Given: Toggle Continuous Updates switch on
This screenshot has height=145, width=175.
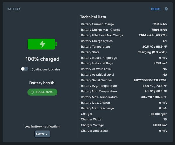Looking at the screenshot, I should [25, 69].
